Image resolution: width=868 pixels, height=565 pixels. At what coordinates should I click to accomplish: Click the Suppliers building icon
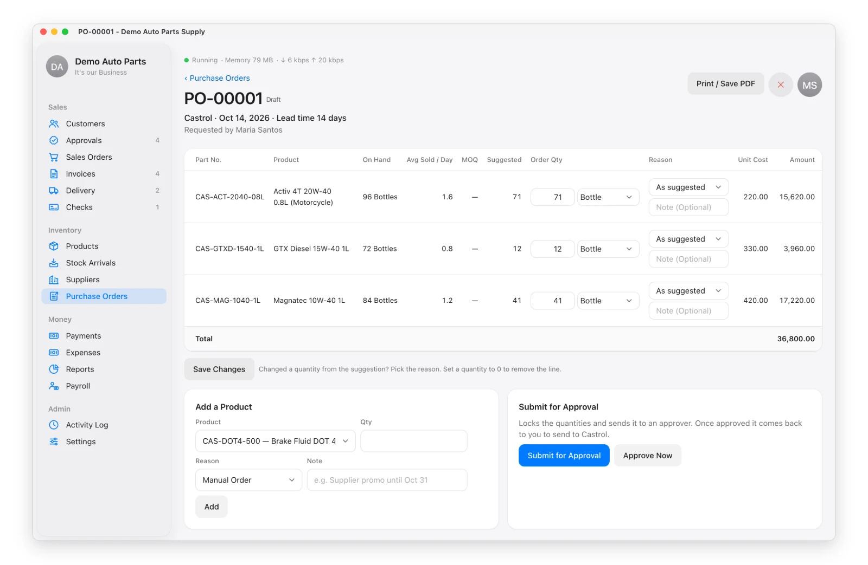click(x=54, y=280)
